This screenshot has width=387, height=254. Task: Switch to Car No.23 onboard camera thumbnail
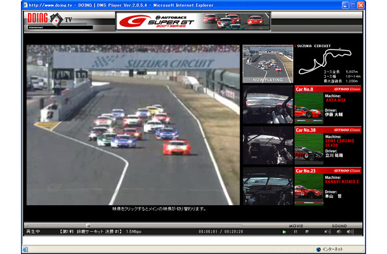click(268, 186)
